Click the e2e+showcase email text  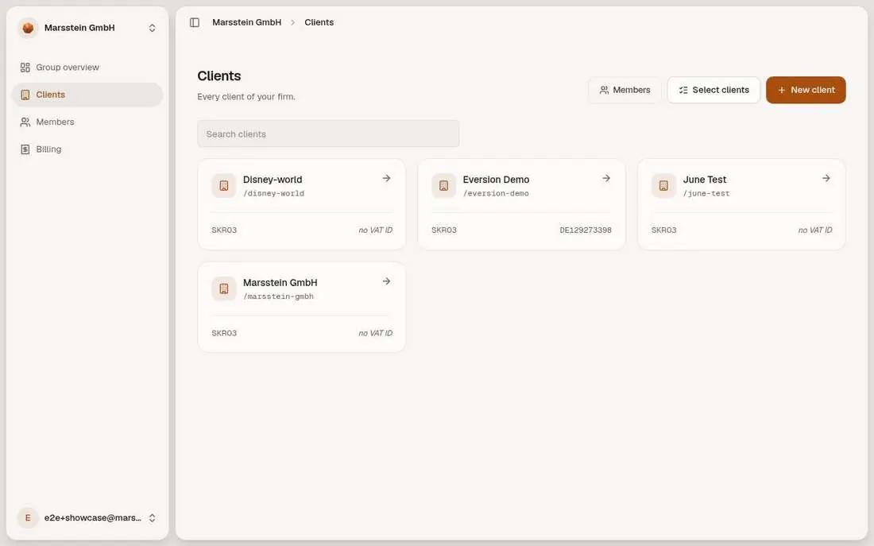[x=92, y=518]
